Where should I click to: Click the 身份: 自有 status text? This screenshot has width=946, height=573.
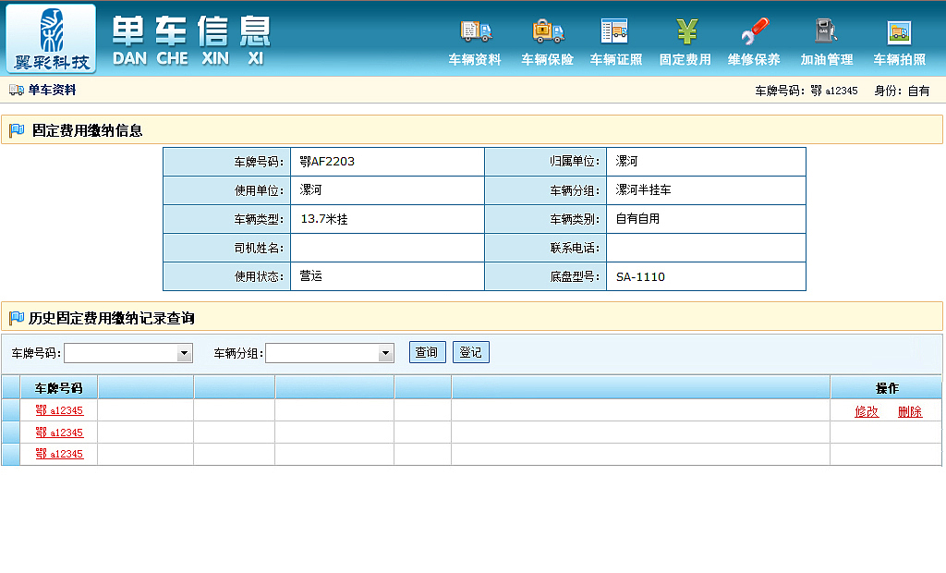pos(902,91)
